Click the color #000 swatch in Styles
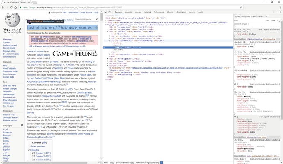 click(x=245, y=97)
